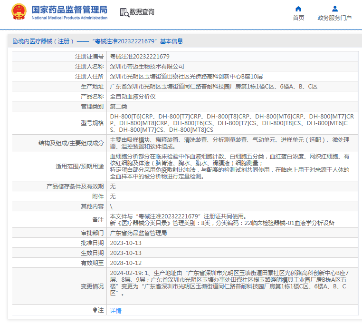Viewport: 362px width, 325px height.
Task: Open 数据查询 text label
Action: (142, 12)
